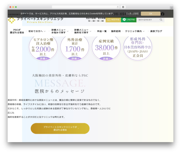
Task: Open the 料金一覧 menu item
Action: [x=102, y=31]
